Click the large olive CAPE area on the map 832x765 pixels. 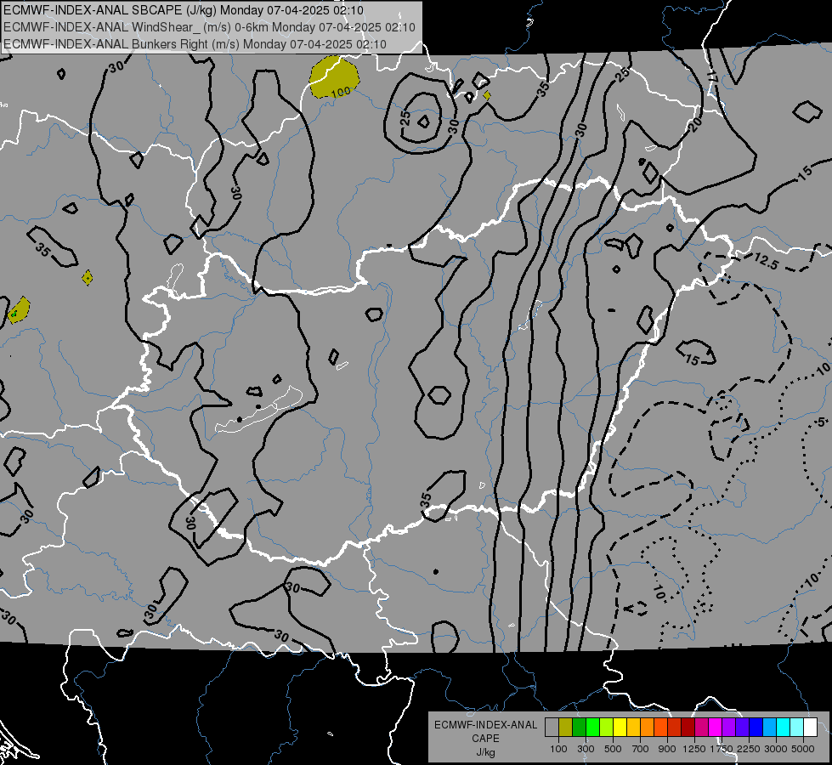[334, 77]
